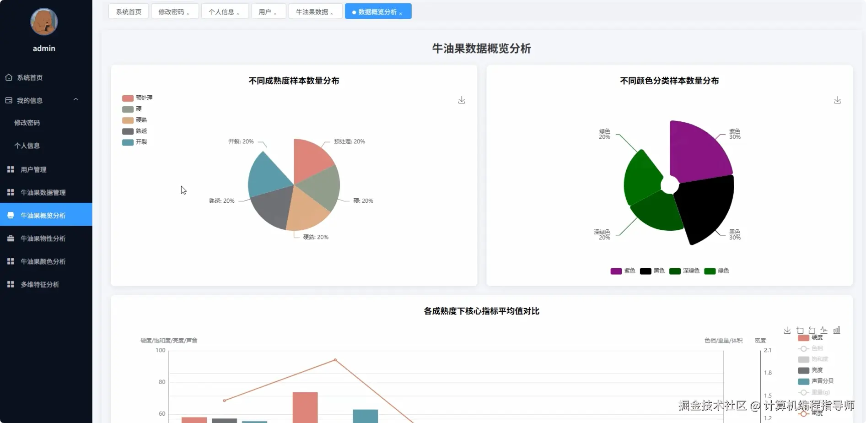
Task: Open 用户管理 from the sidebar
Action: [46, 169]
